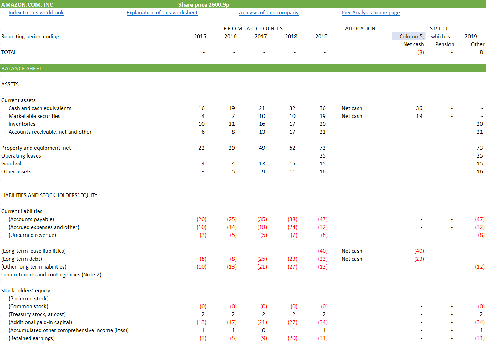Image resolution: width=486 pixels, height=342 pixels.
Task: Click the '(Retained earnings)' row label
Action: 32,338
